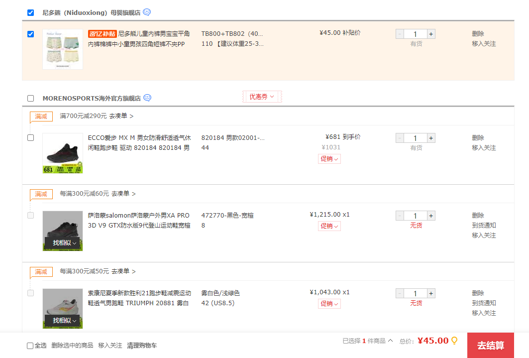Image resolution: width=529 pixels, height=358 pixels.
Task: Click the 百亿补贴 badge on Niduoxiong title
Action: coord(102,34)
